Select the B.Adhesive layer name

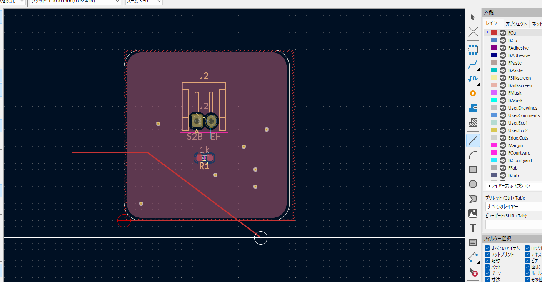point(519,55)
